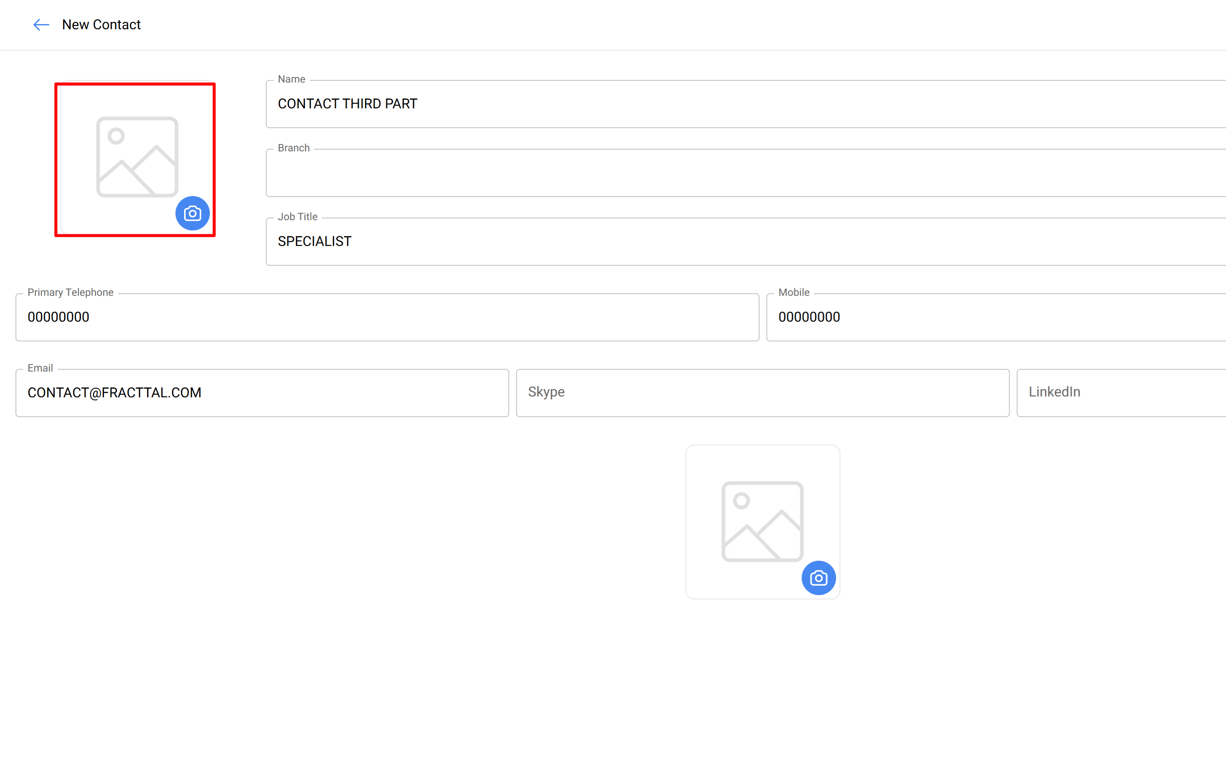Click the image placeholder below the Skype field
The width and height of the screenshot is (1226, 761).
click(x=762, y=521)
